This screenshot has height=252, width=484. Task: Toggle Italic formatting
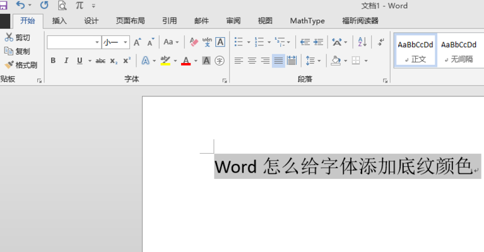point(66,60)
